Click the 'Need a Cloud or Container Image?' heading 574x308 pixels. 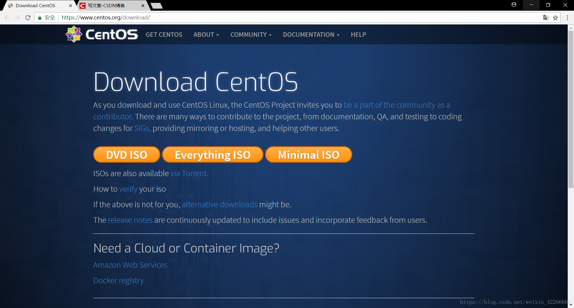pos(186,248)
